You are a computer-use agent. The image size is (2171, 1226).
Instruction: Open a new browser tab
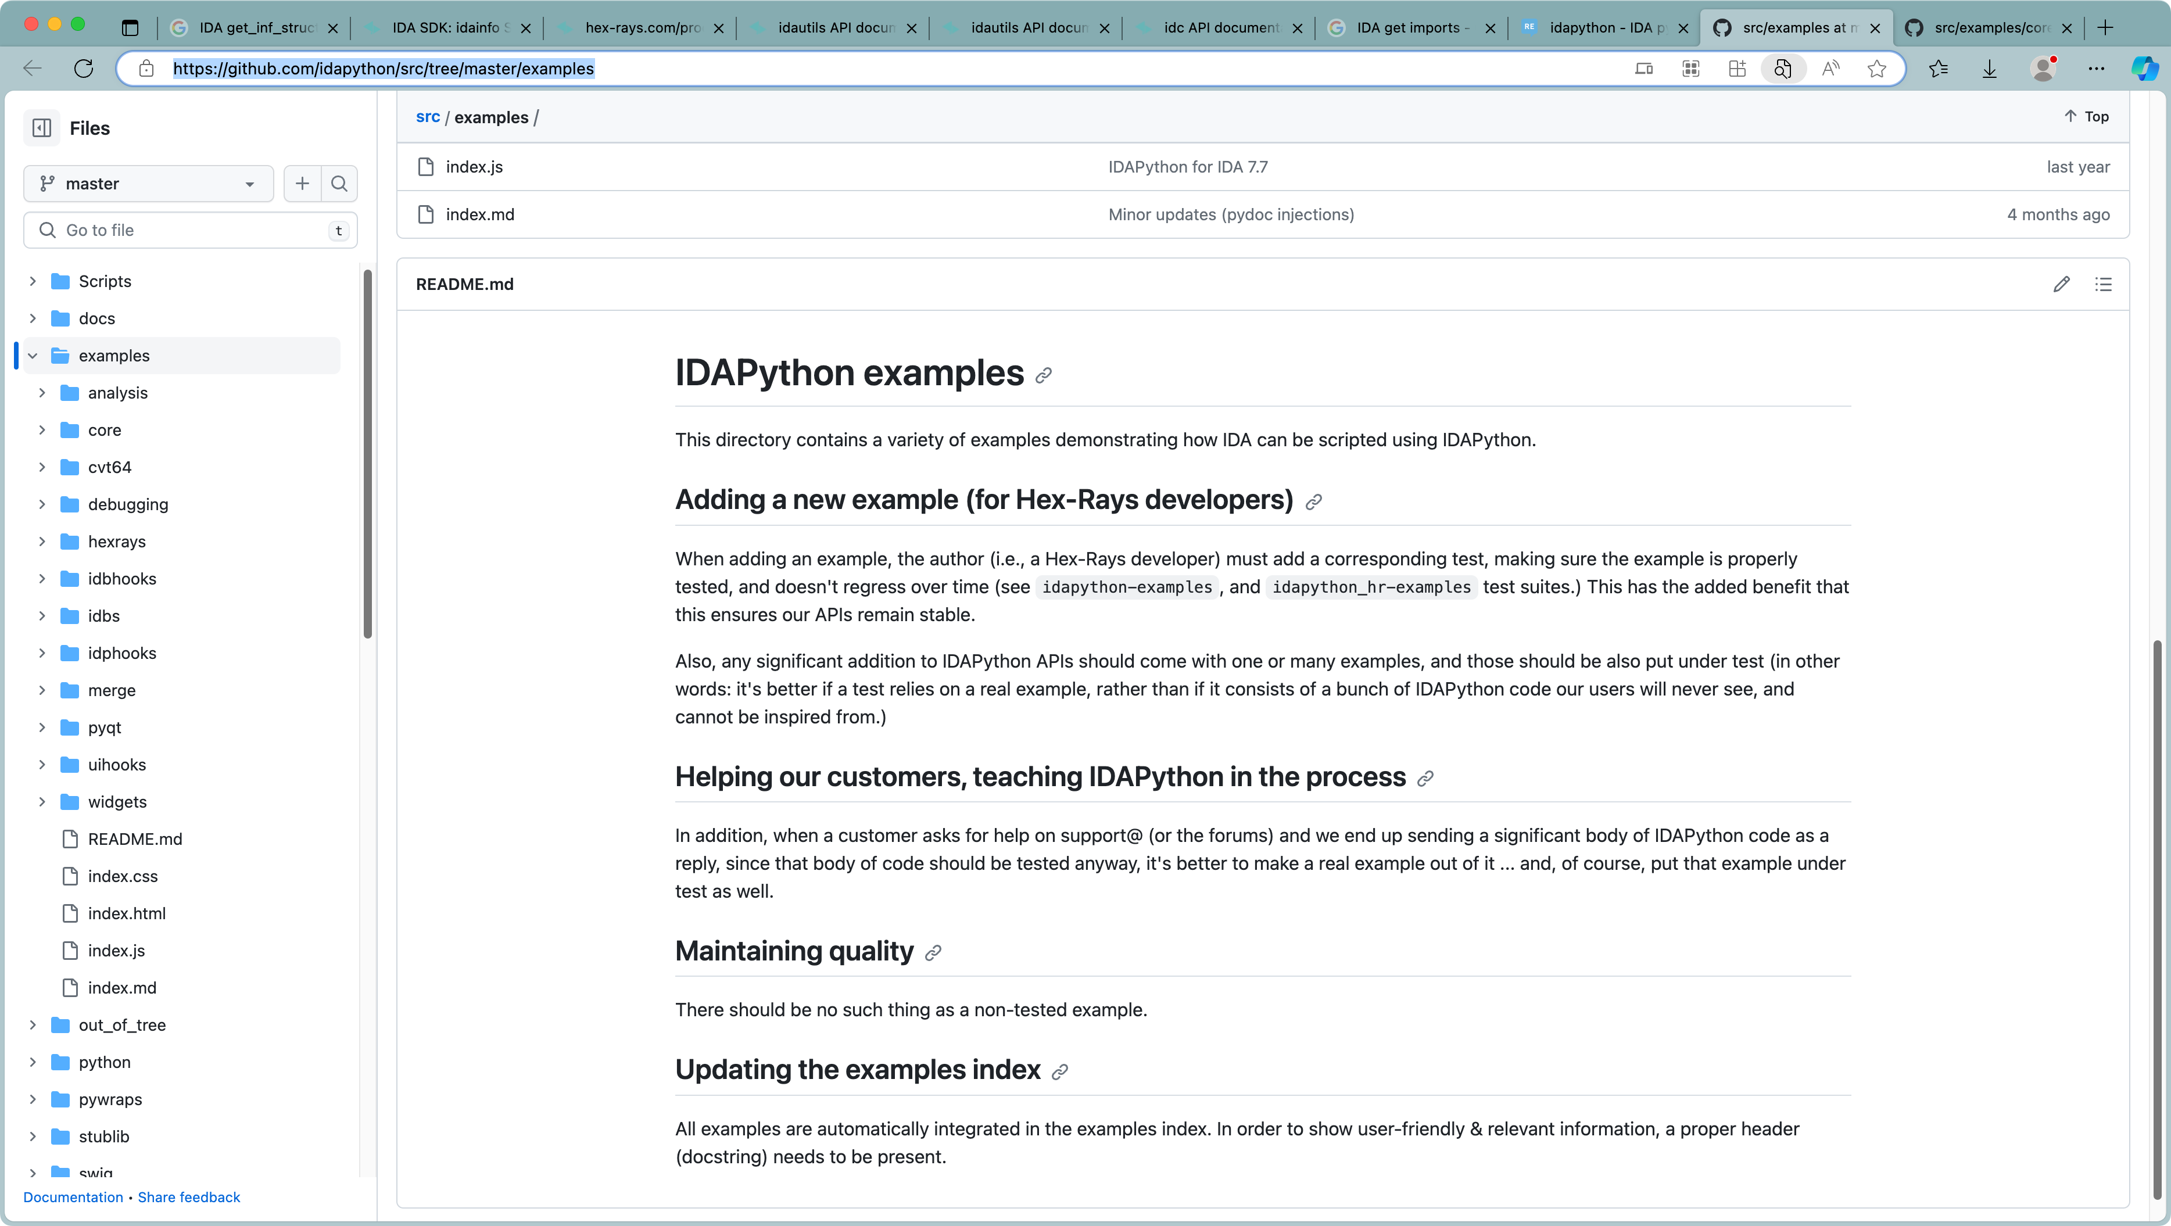[2105, 28]
